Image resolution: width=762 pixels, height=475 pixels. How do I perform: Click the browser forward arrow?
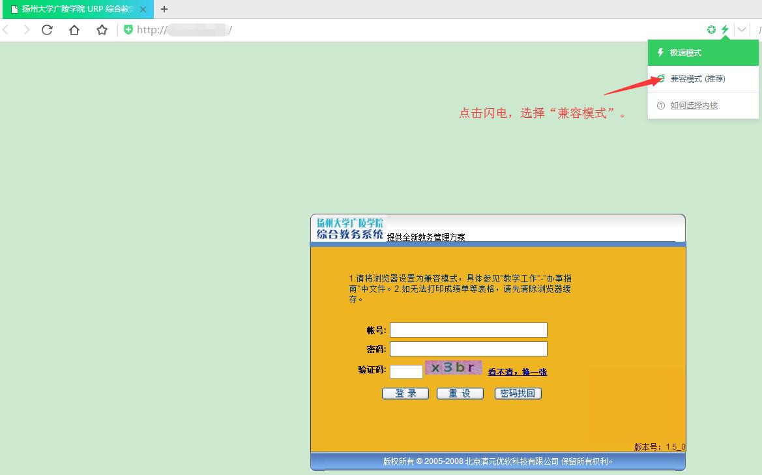[x=26, y=30]
